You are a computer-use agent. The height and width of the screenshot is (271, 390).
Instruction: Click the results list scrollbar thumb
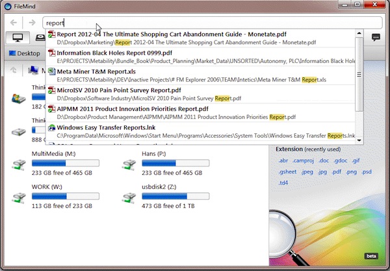[359, 74]
